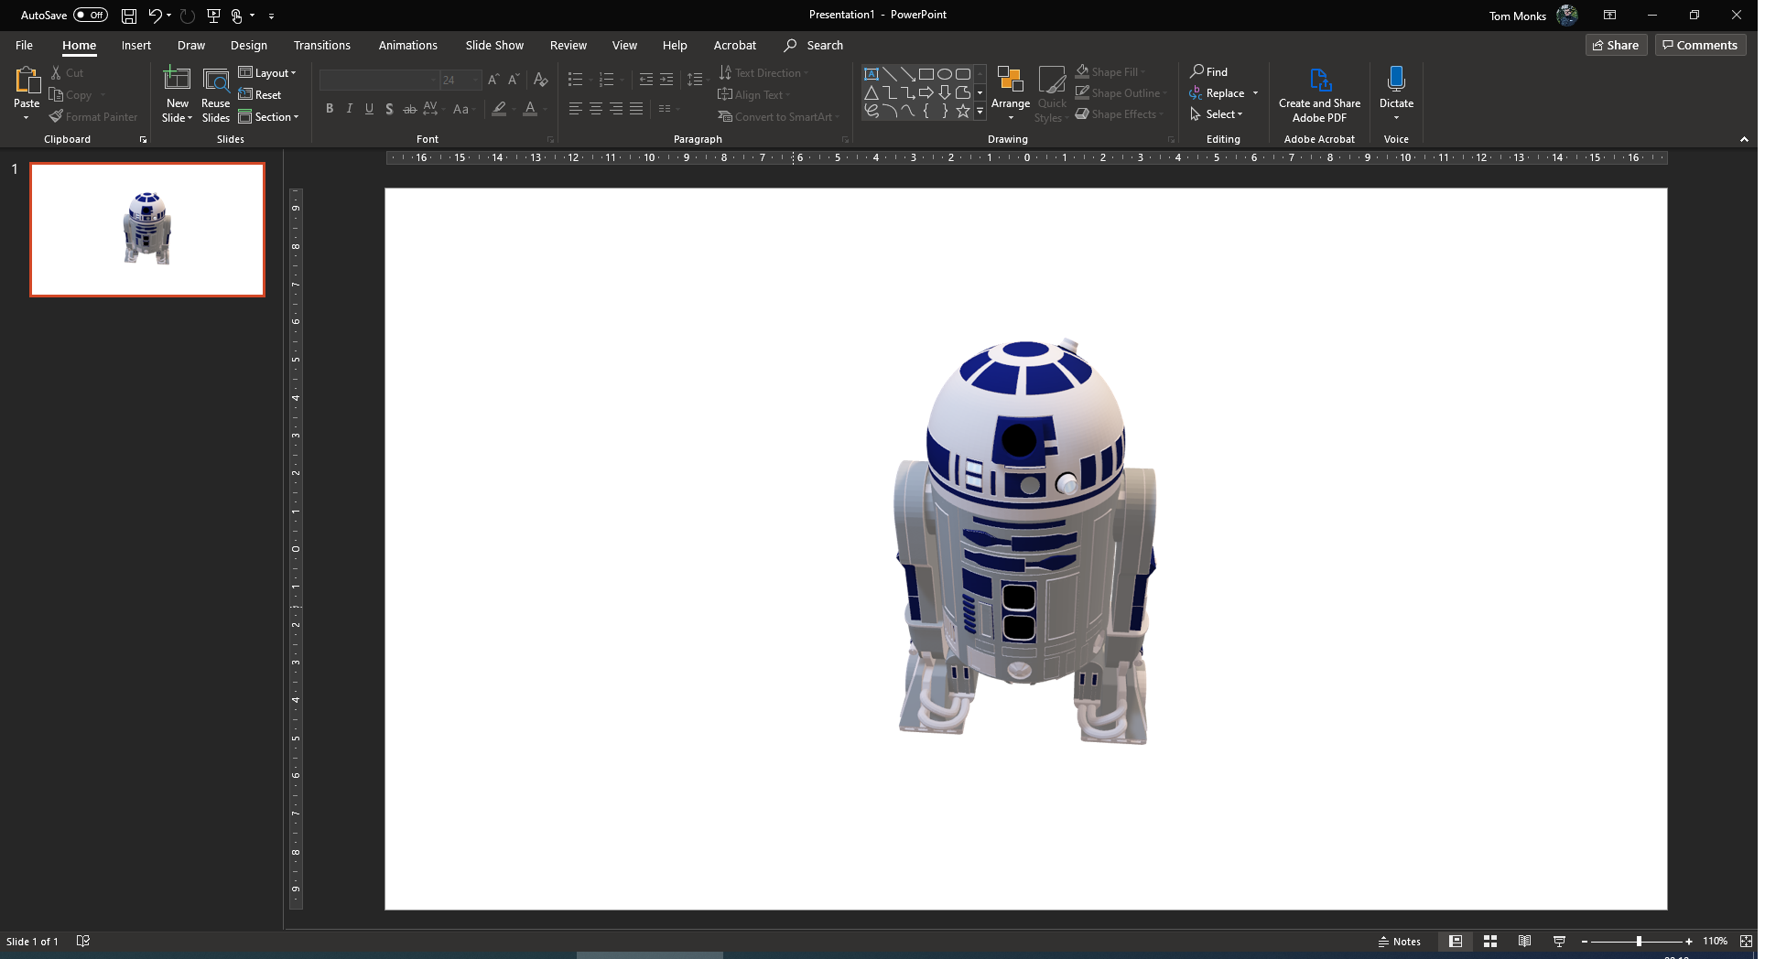Click the Increase Font Size icon

click(493, 80)
